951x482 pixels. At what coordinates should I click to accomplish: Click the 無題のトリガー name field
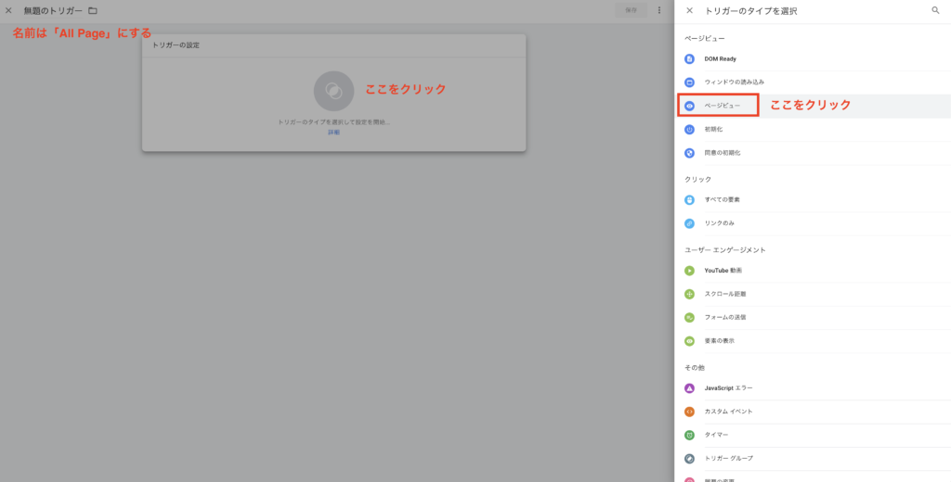(x=52, y=10)
